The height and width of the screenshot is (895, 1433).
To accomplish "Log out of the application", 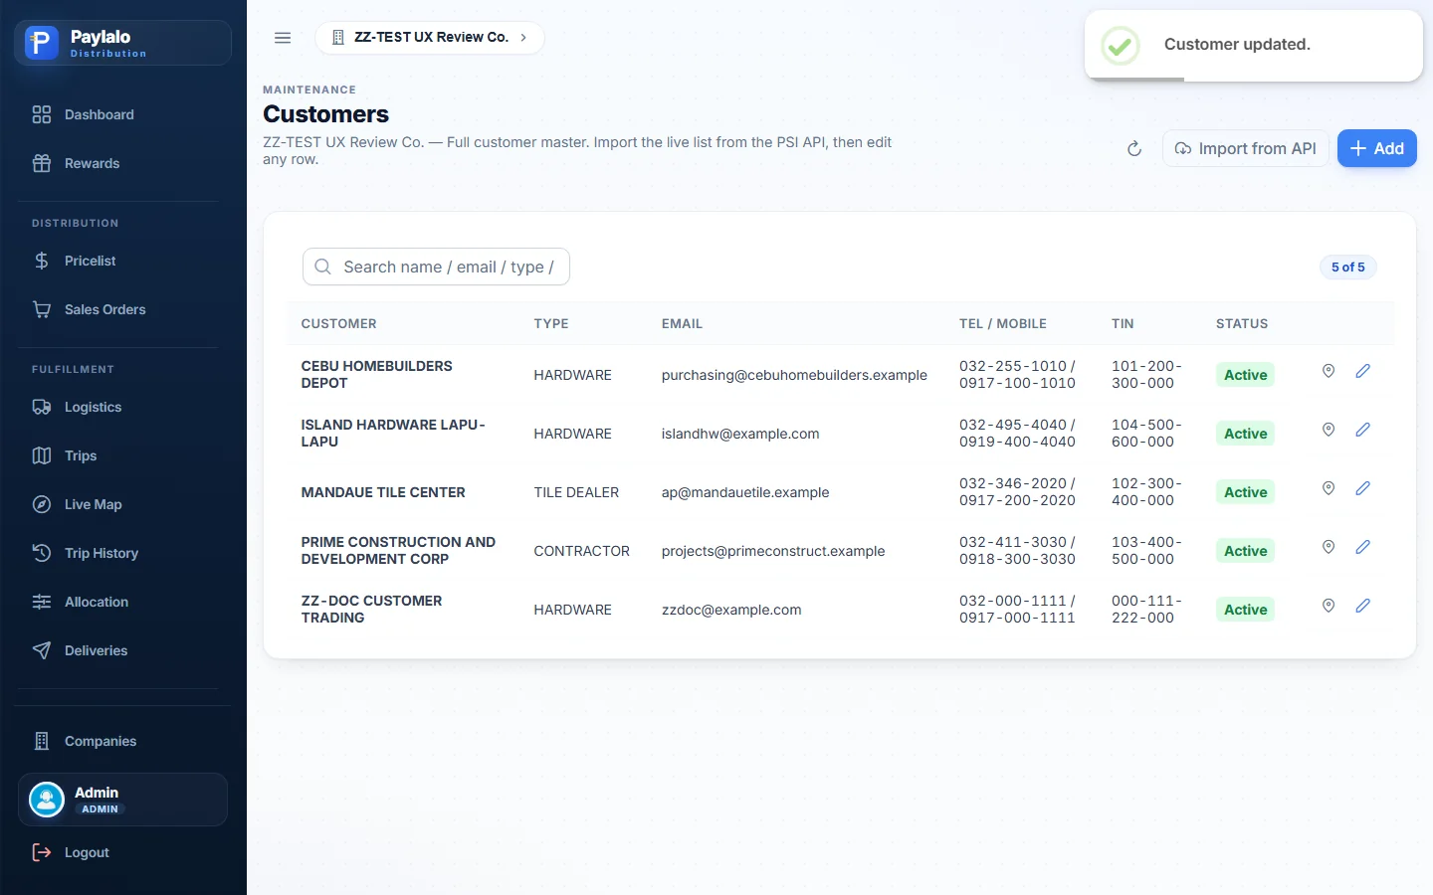I will coord(123,852).
